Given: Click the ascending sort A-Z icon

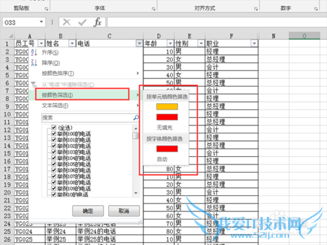Looking at the screenshot, I should coord(34,52).
